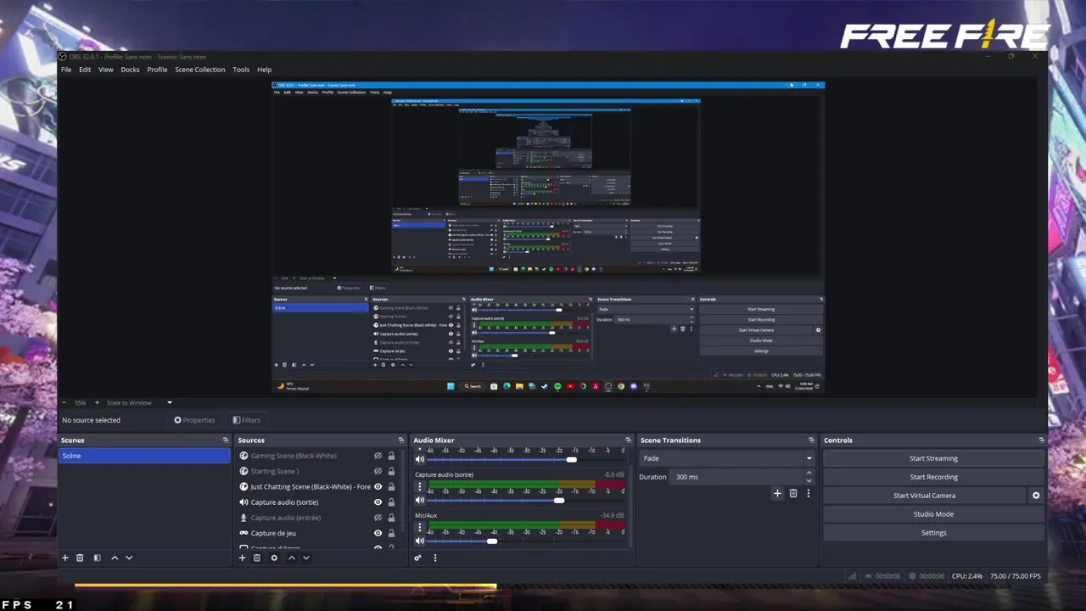1086x611 pixels.
Task: Pop out the Audio Mixer dock
Action: (628, 440)
